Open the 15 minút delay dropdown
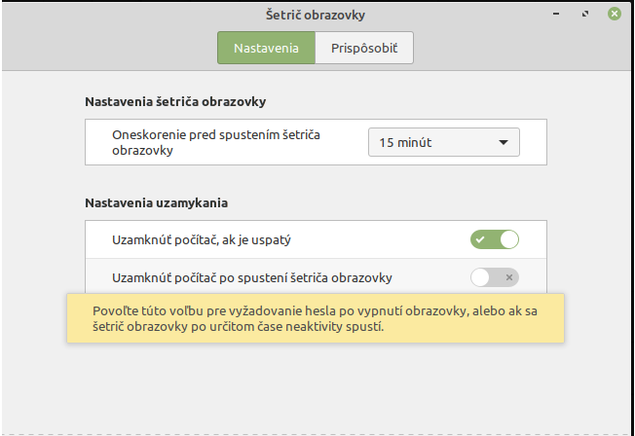 (443, 142)
